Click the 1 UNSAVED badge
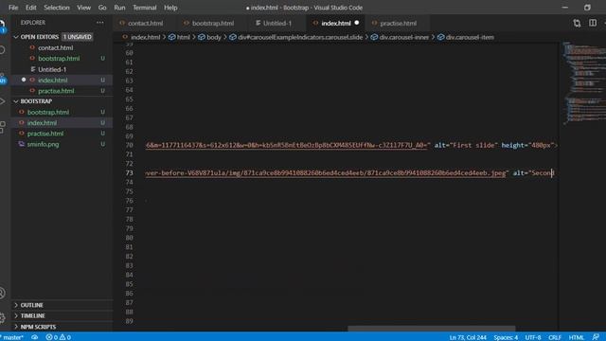Viewport: 606px width, 341px height. click(x=78, y=37)
